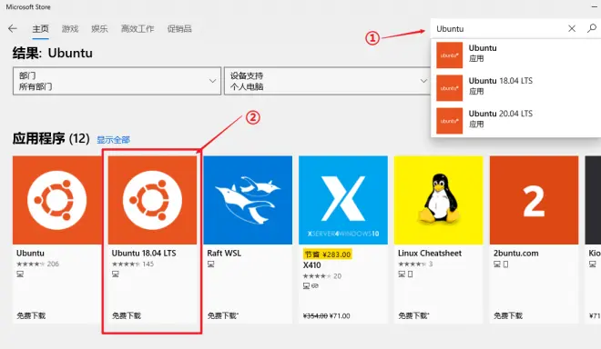Click Ubuntu star rating with 206 reviews
Viewport: 601px width, 349px height.
coord(37,264)
